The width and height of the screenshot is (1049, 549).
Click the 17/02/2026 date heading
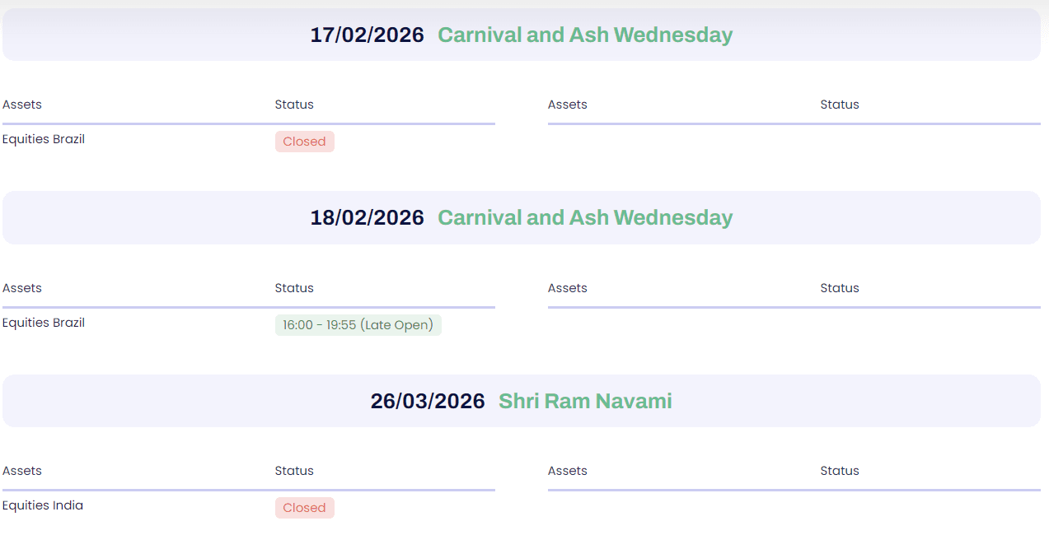(x=367, y=35)
